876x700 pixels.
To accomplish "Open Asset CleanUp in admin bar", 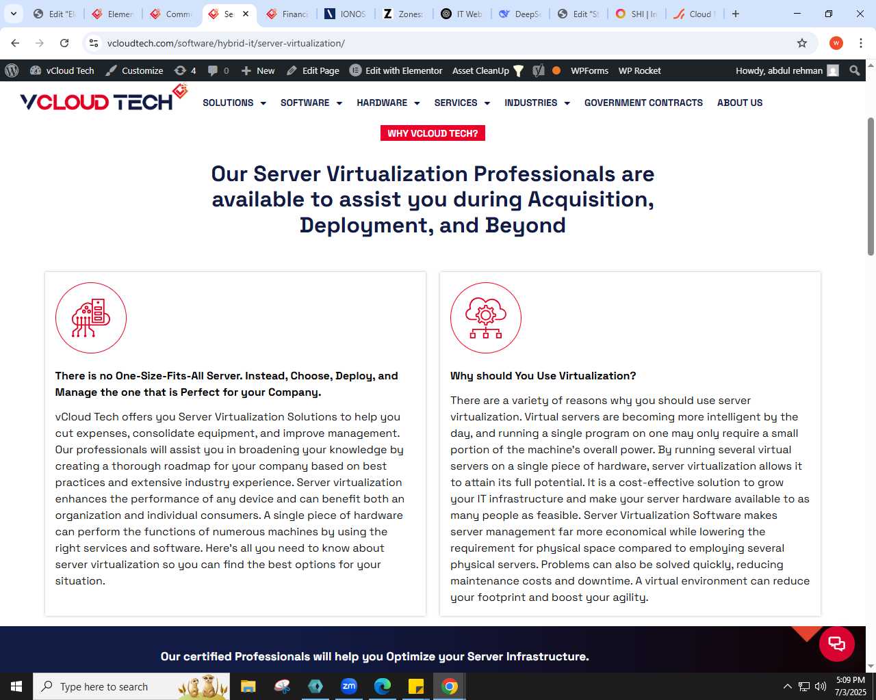I will tap(488, 70).
